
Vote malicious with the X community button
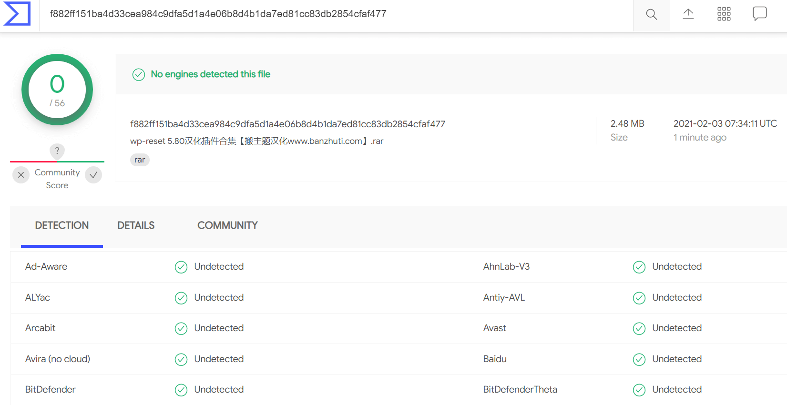pyautogui.click(x=21, y=175)
